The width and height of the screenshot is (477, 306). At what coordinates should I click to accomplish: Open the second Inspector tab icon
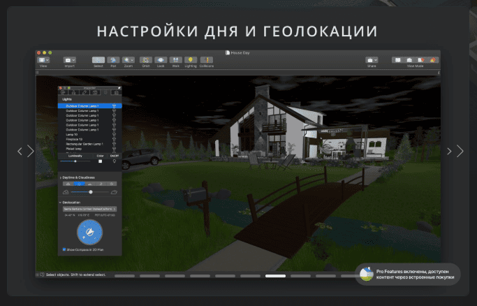(x=74, y=92)
